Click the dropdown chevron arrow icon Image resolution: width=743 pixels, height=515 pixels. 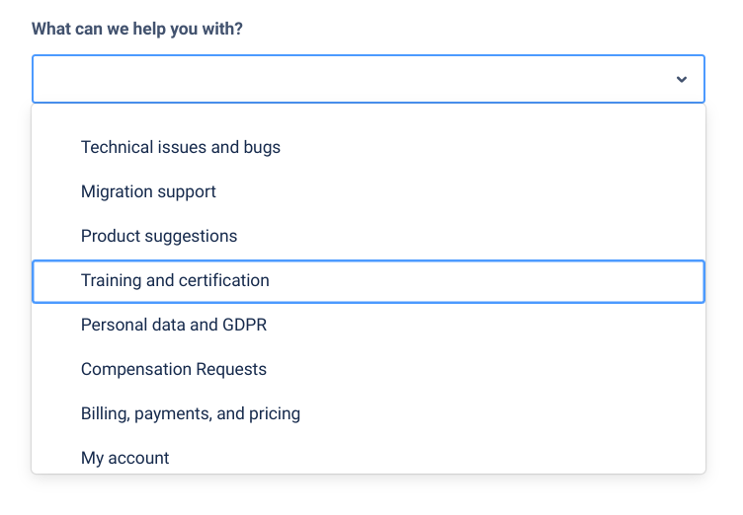[x=681, y=79]
